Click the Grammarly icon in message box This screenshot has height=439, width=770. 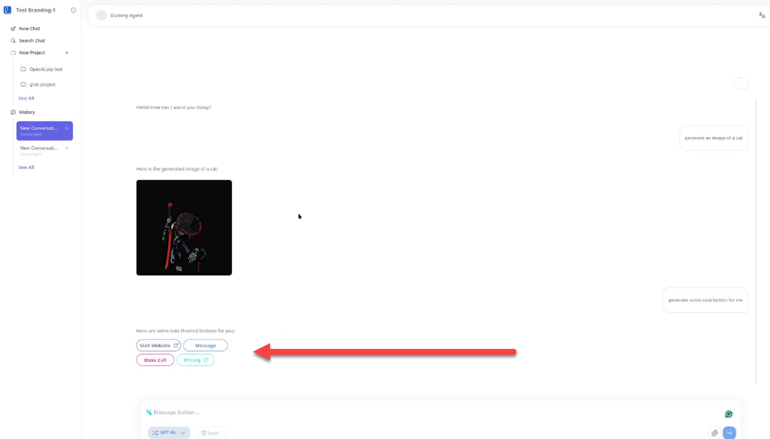[x=729, y=414]
